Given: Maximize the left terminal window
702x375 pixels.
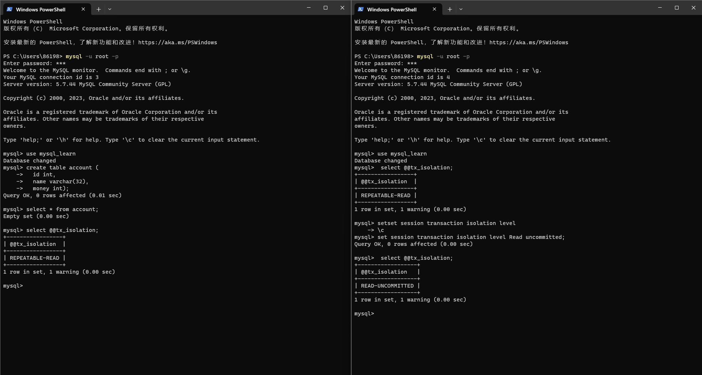Looking at the screenshot, I should 326,8.
